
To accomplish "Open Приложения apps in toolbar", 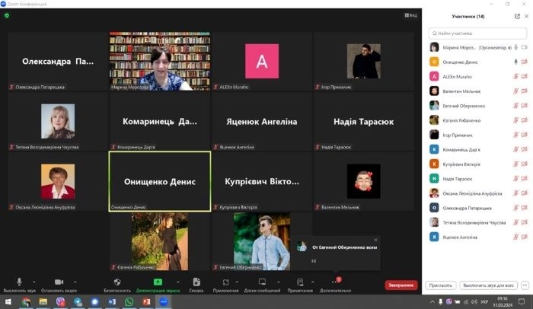I will 225,282.
